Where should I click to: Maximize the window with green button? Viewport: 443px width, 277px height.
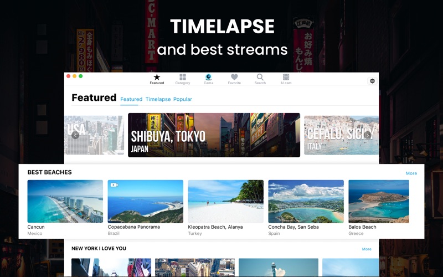coord(80,76)
